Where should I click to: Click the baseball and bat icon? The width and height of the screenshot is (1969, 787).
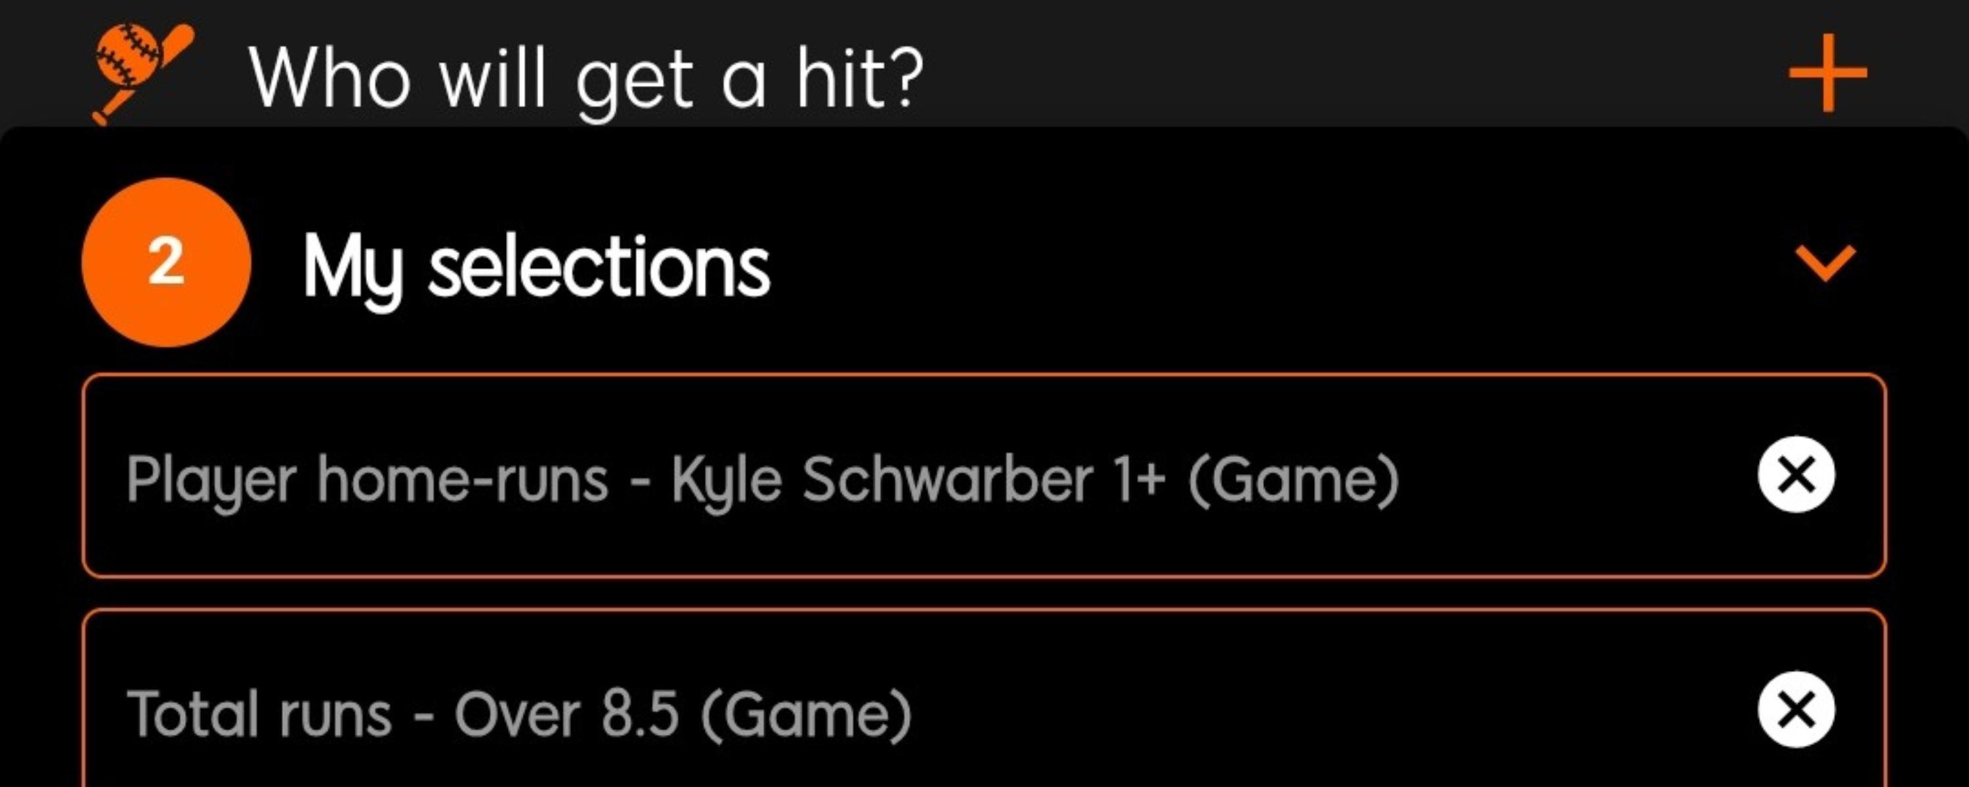(x=141, y=73)
